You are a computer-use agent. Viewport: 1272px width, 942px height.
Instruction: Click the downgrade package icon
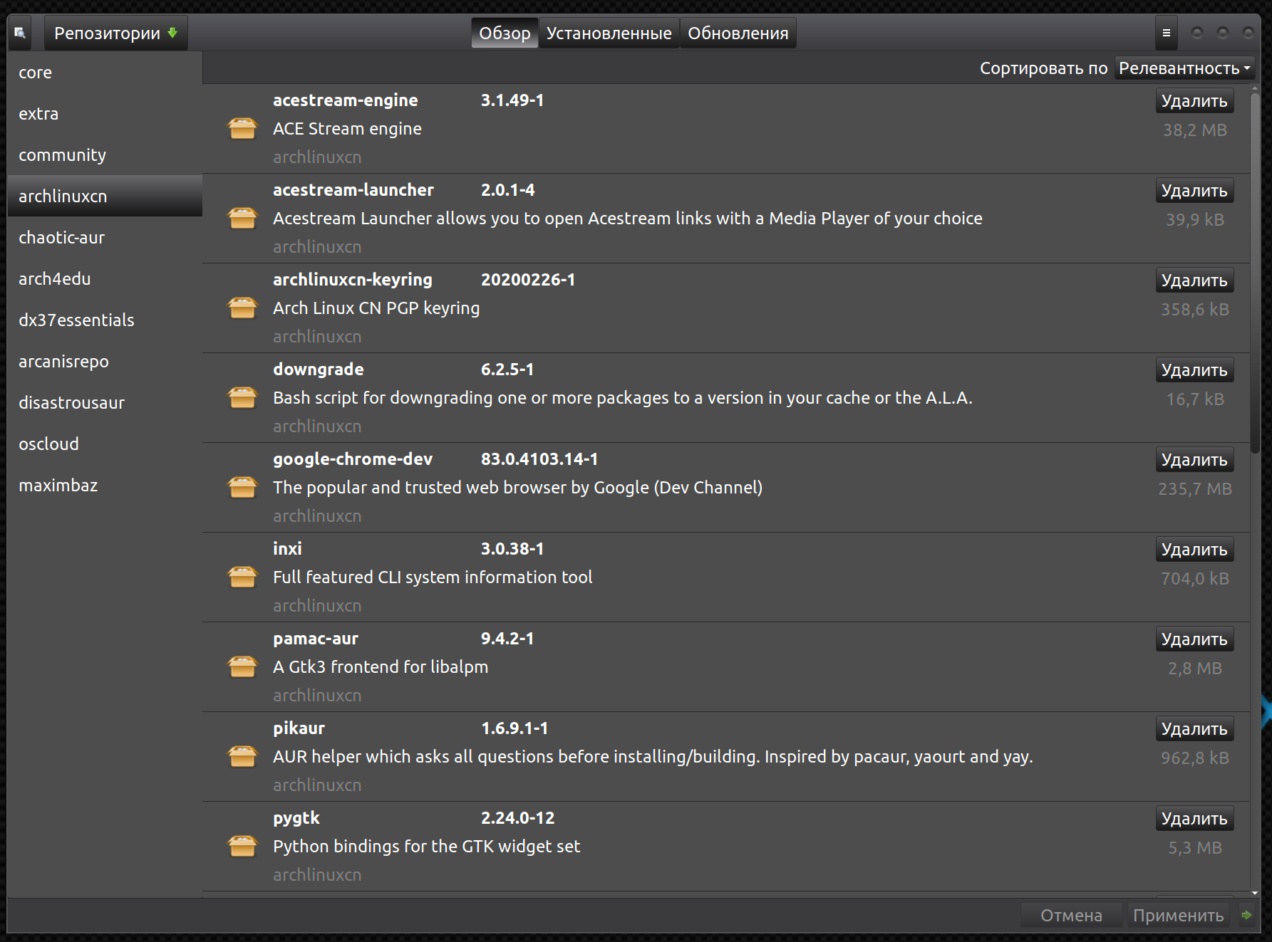coord(242,398)
